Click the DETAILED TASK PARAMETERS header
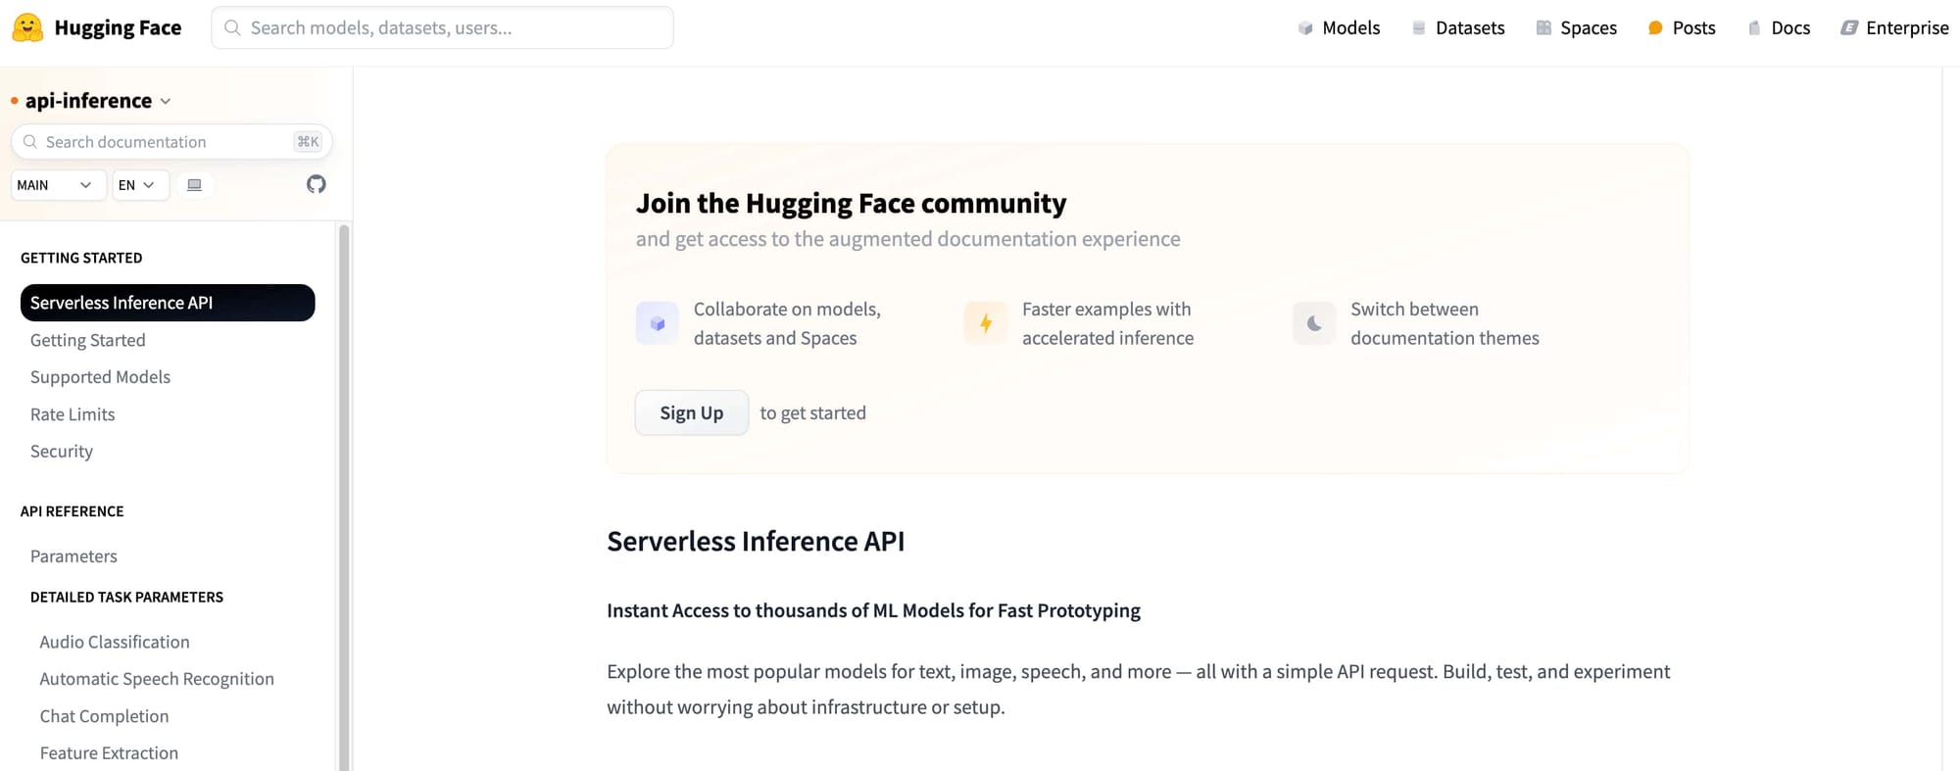 coord(126,597)
